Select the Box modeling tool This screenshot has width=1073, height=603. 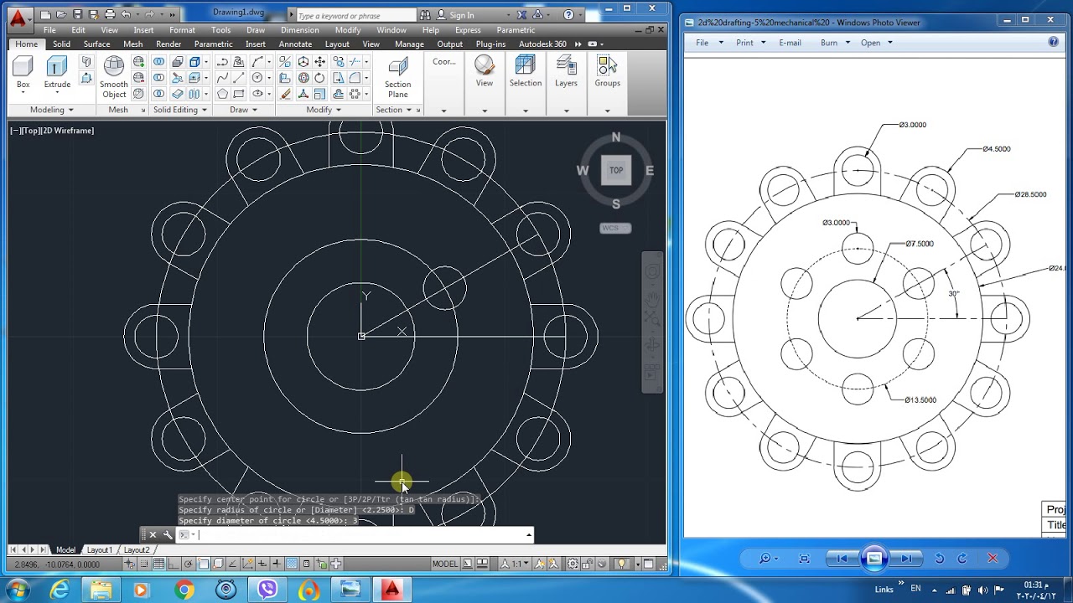click(23, 72)
